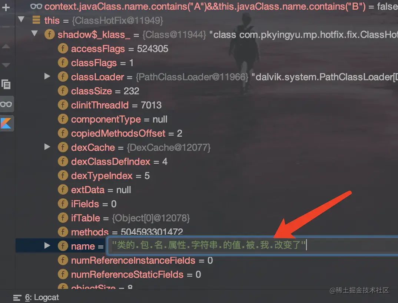Expand the dexCache field
Screen dimensions: 398x303
click(x=47, y=147)
